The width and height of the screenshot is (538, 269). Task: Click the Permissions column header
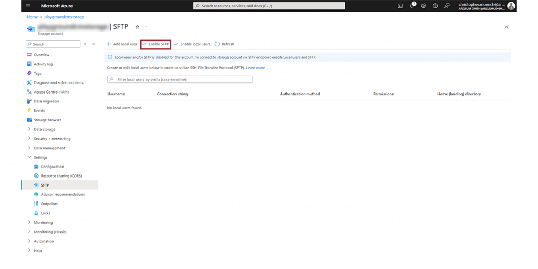[x=383, y=94]
